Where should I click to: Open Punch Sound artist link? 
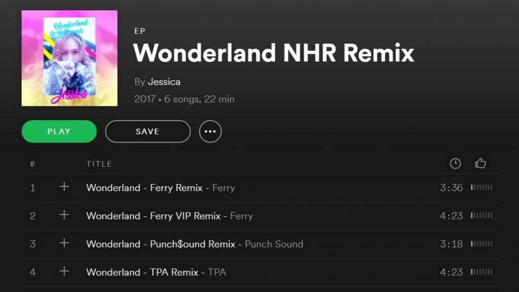tap(274, 244)
